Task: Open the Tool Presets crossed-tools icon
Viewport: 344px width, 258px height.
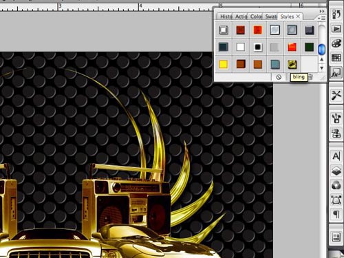Action: (x=336, y=96)
